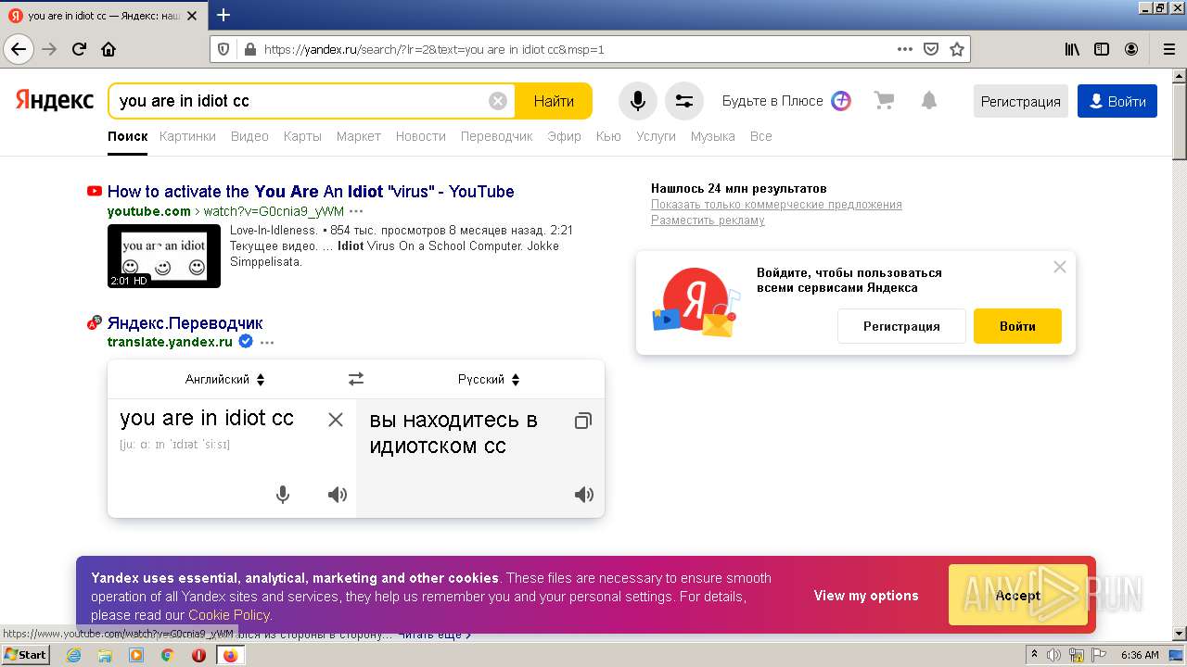
Task: Open the Cookie Policy link
Action: (x=228, y=615)
